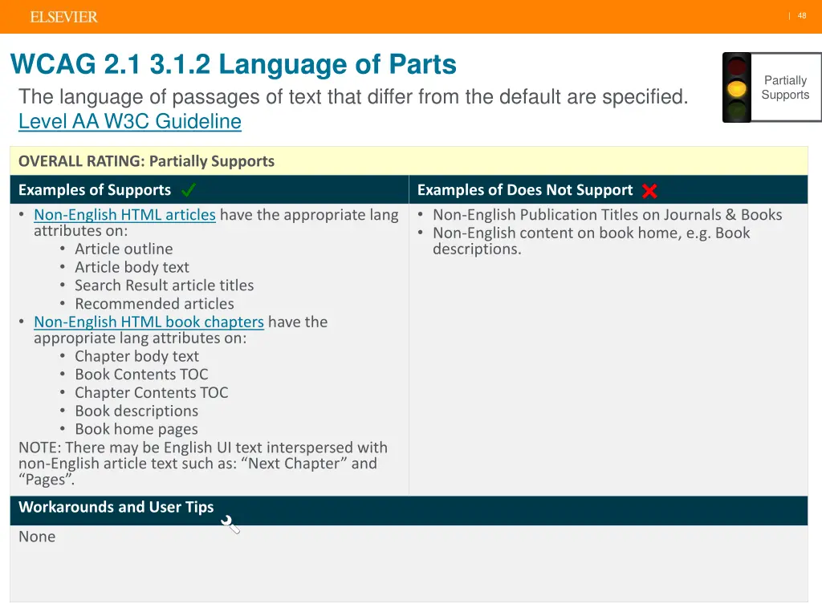Screen dimensions: 822x616
Task: Open the Level AA W3C Guideline link
Action: point(130,121)
